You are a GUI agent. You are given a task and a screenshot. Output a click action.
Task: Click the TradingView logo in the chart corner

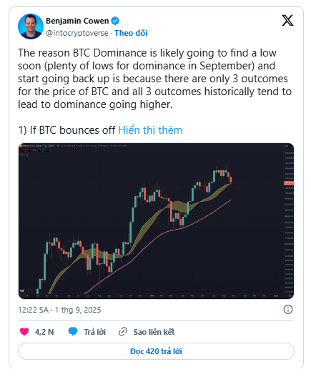[22, 291]
